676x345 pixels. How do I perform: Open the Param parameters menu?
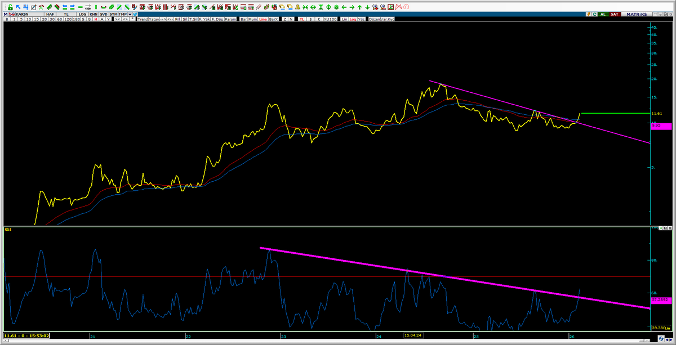pos(231,19)
